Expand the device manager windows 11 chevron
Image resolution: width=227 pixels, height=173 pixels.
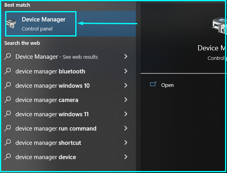(126, 114)
